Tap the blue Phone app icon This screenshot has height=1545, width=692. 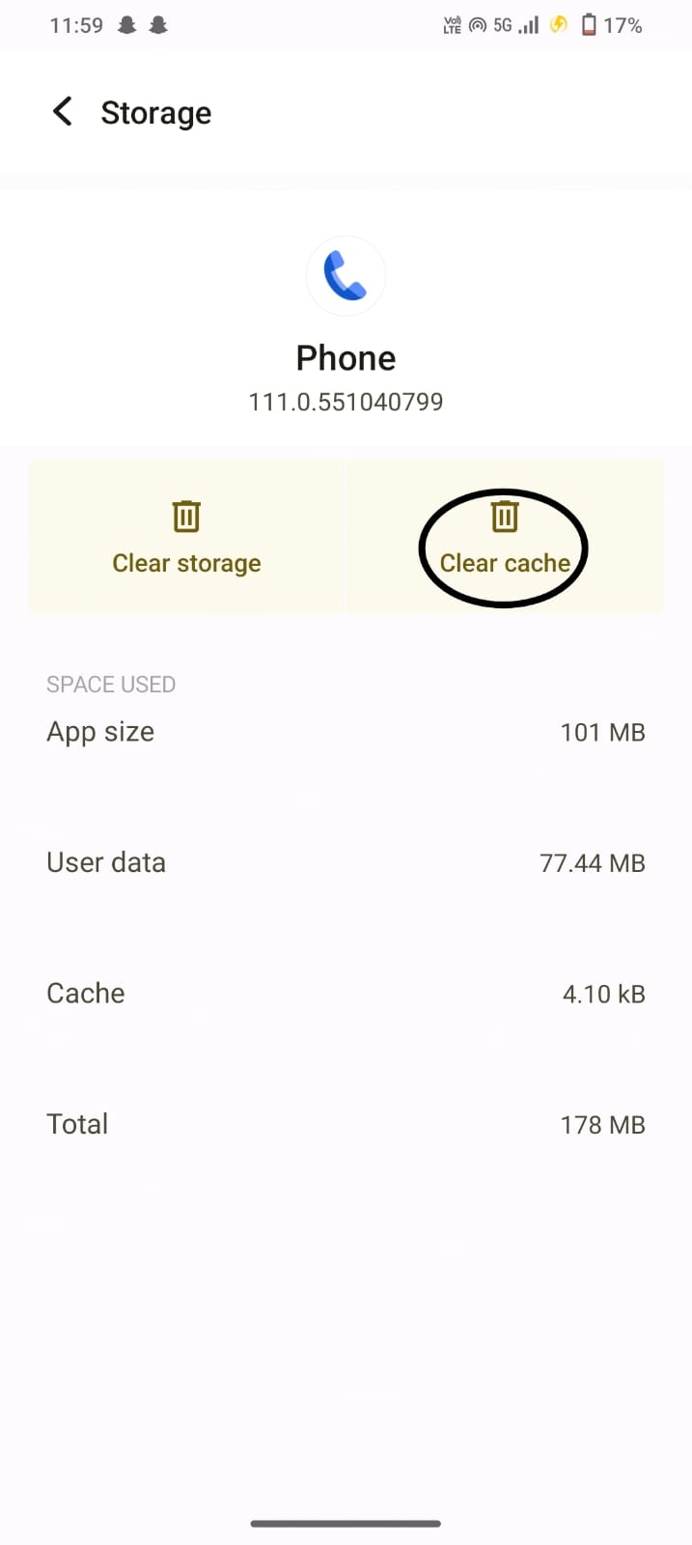coord(346,275)
